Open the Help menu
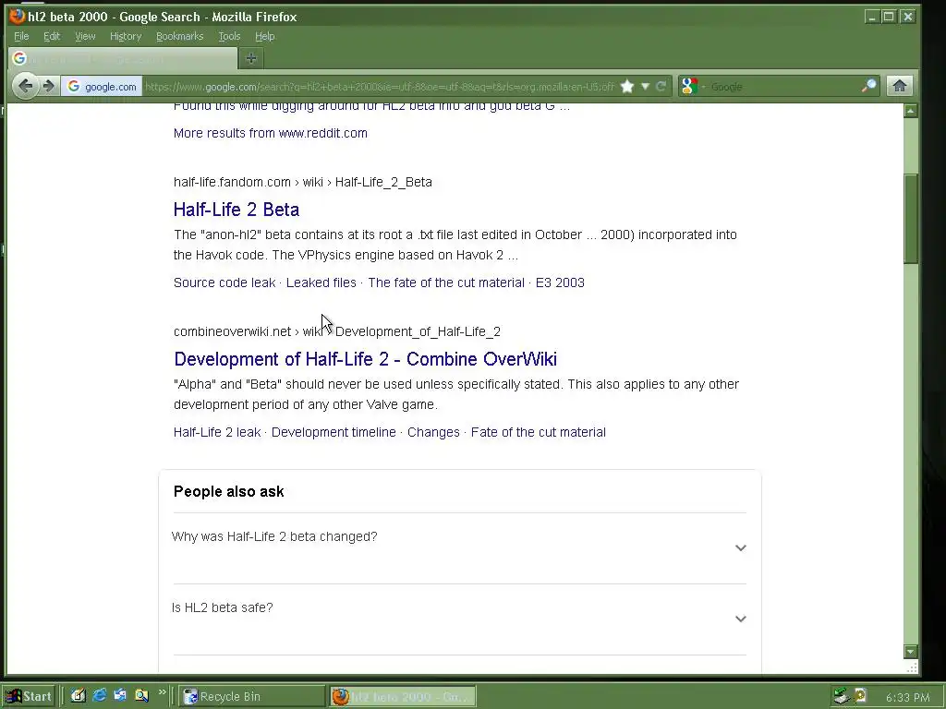The height and width of the screenshot is (709, 946). [265, 36]
